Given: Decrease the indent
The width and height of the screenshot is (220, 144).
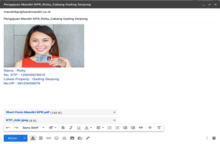Looking at the screenshot, I should (x=125, y=128).
